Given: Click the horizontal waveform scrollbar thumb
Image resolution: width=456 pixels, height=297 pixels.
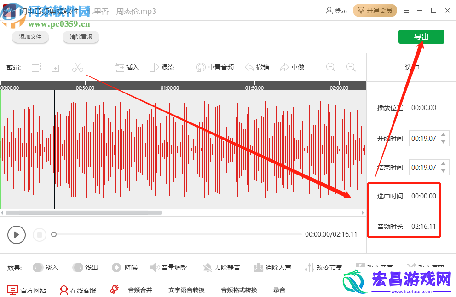Looking at the screenshot, I should coord(84,213).
